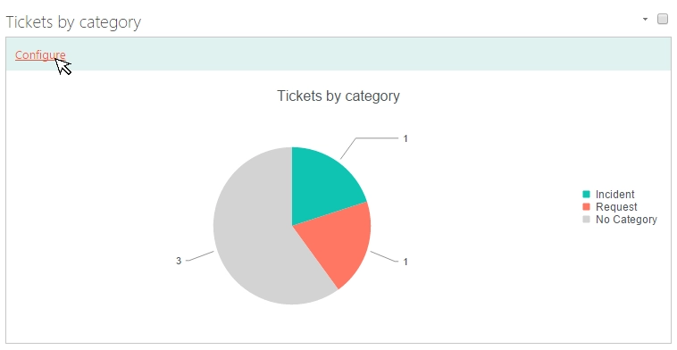
Task: Click the leader line to the gray slice
Action: (199, 256)
